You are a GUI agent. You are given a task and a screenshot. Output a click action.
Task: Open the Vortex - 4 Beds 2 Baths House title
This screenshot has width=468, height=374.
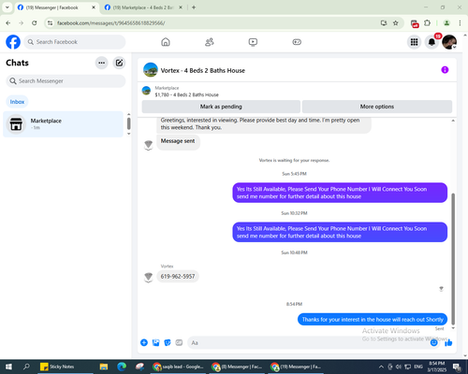pos(203,71)
